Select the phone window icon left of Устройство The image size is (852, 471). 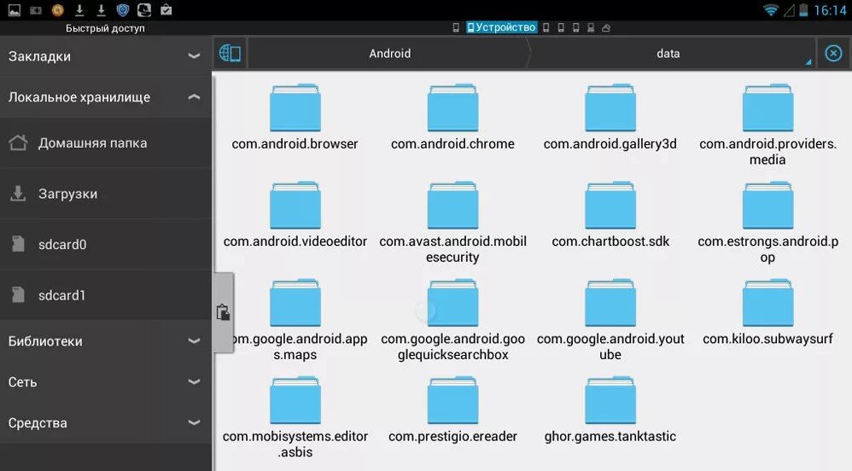click(456, 27)
